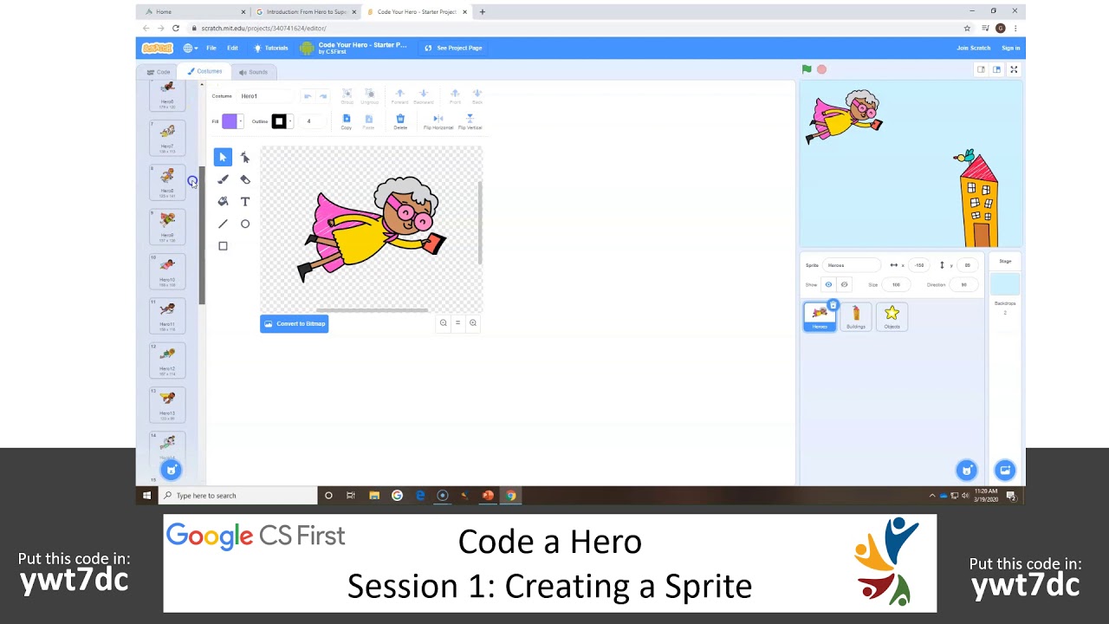1109x624 pixels.
Task: Switch to large stage layout
Action: tap(996, 69)
